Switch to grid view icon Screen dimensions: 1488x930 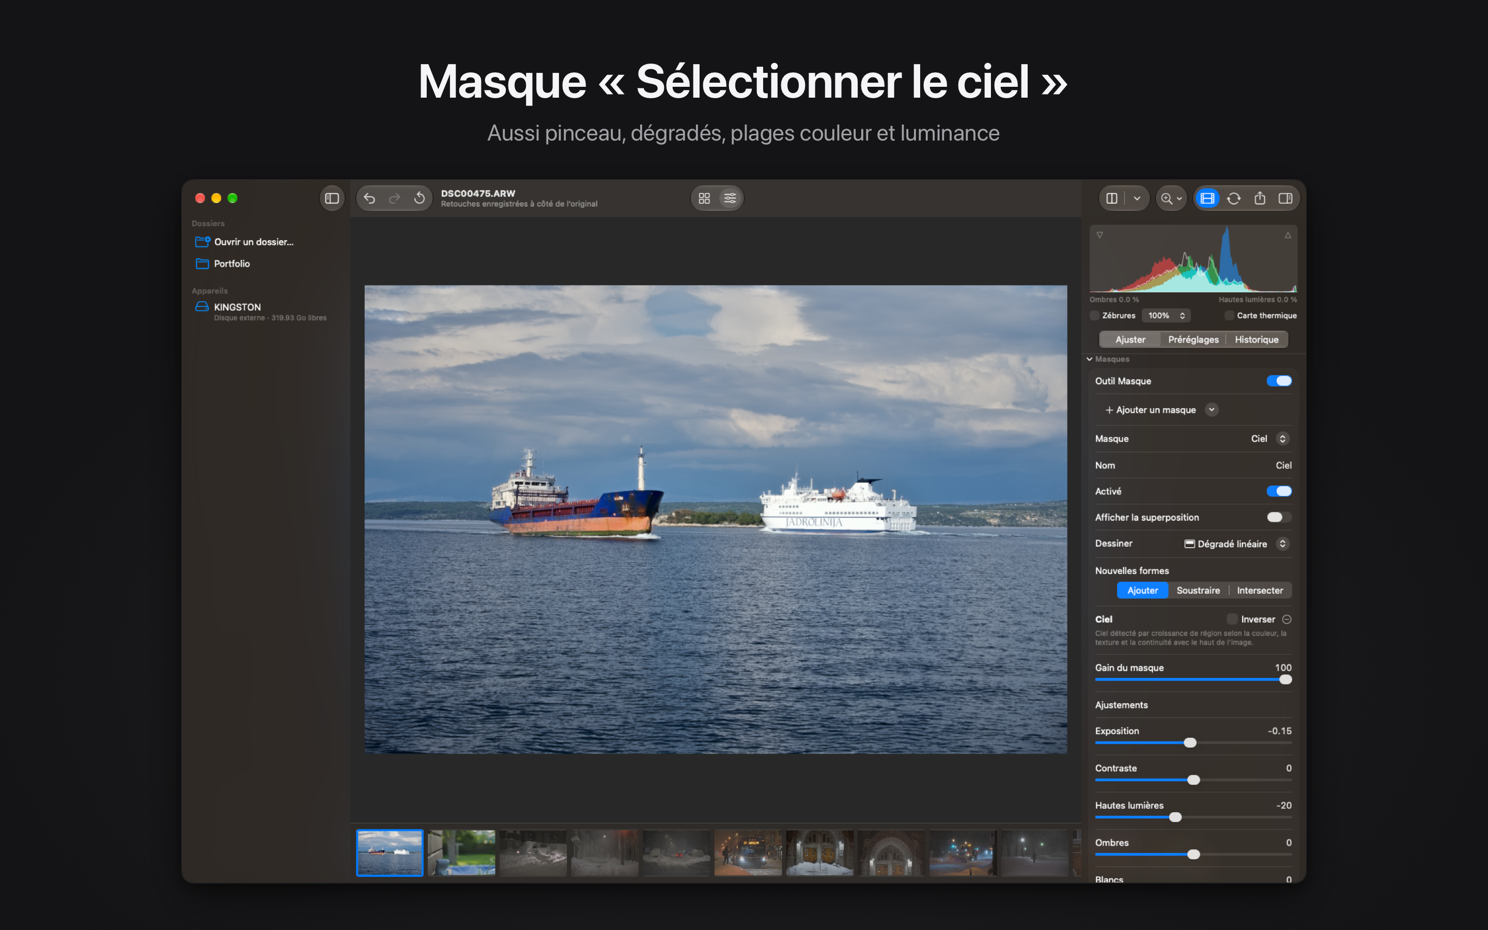click(x=705, y=198)
